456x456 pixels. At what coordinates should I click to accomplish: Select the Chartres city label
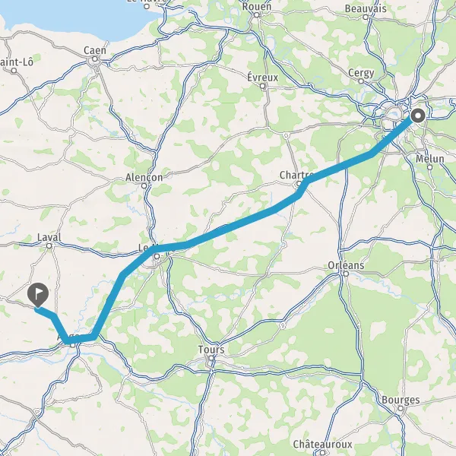296,175
